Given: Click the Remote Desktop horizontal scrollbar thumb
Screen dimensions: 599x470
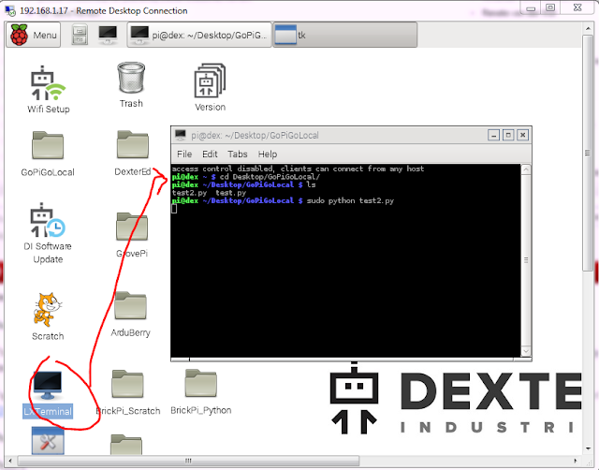Looking at the screenshot, I should [x=188, y=461].
